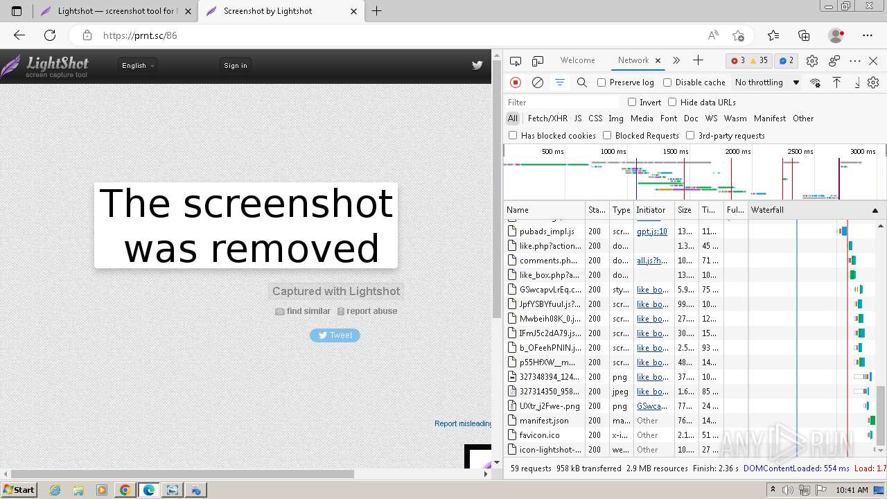Check Has blocked cookies

pyautogui.click(x=513, y=135)
